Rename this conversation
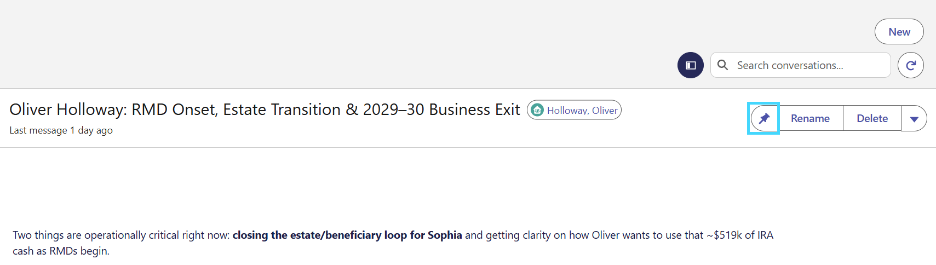This screenshot has width=936, height=265. point(810,118)
